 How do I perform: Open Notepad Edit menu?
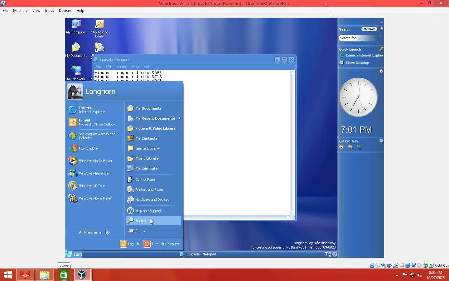tap(109, 67)
